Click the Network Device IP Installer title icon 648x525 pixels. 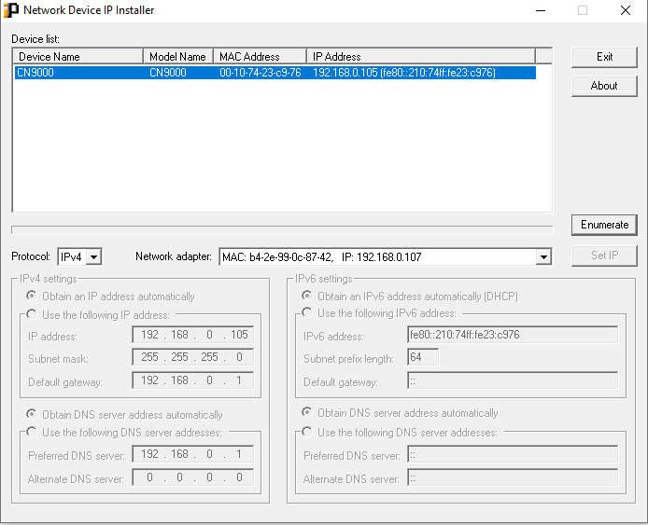(x=11, y=10)
